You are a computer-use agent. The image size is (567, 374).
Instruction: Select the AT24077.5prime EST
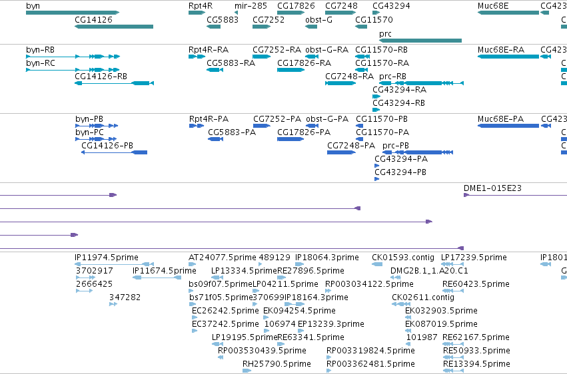tap(193, 264)
